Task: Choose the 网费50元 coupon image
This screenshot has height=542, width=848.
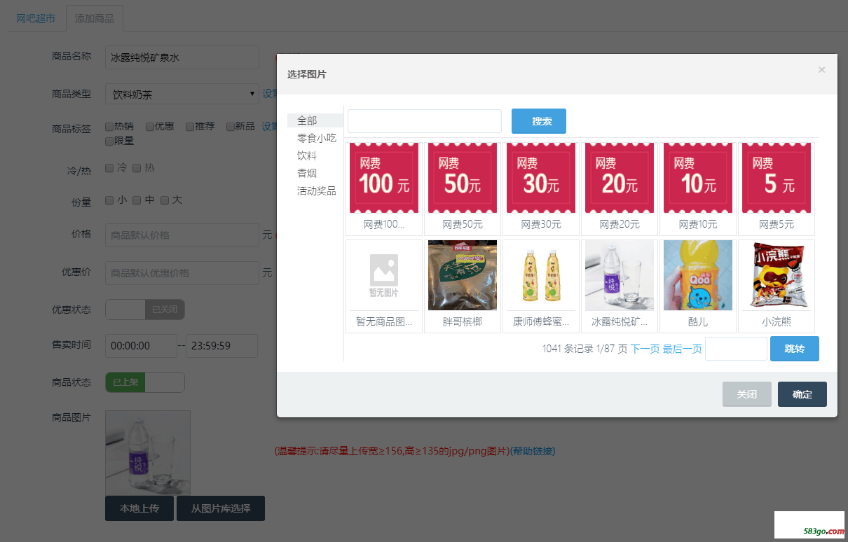Action: (x=463, y=178)
